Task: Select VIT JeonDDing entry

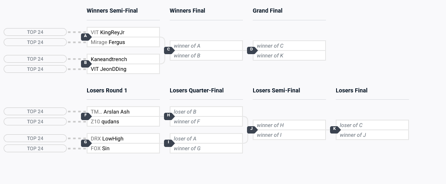Action: point(123,69)
